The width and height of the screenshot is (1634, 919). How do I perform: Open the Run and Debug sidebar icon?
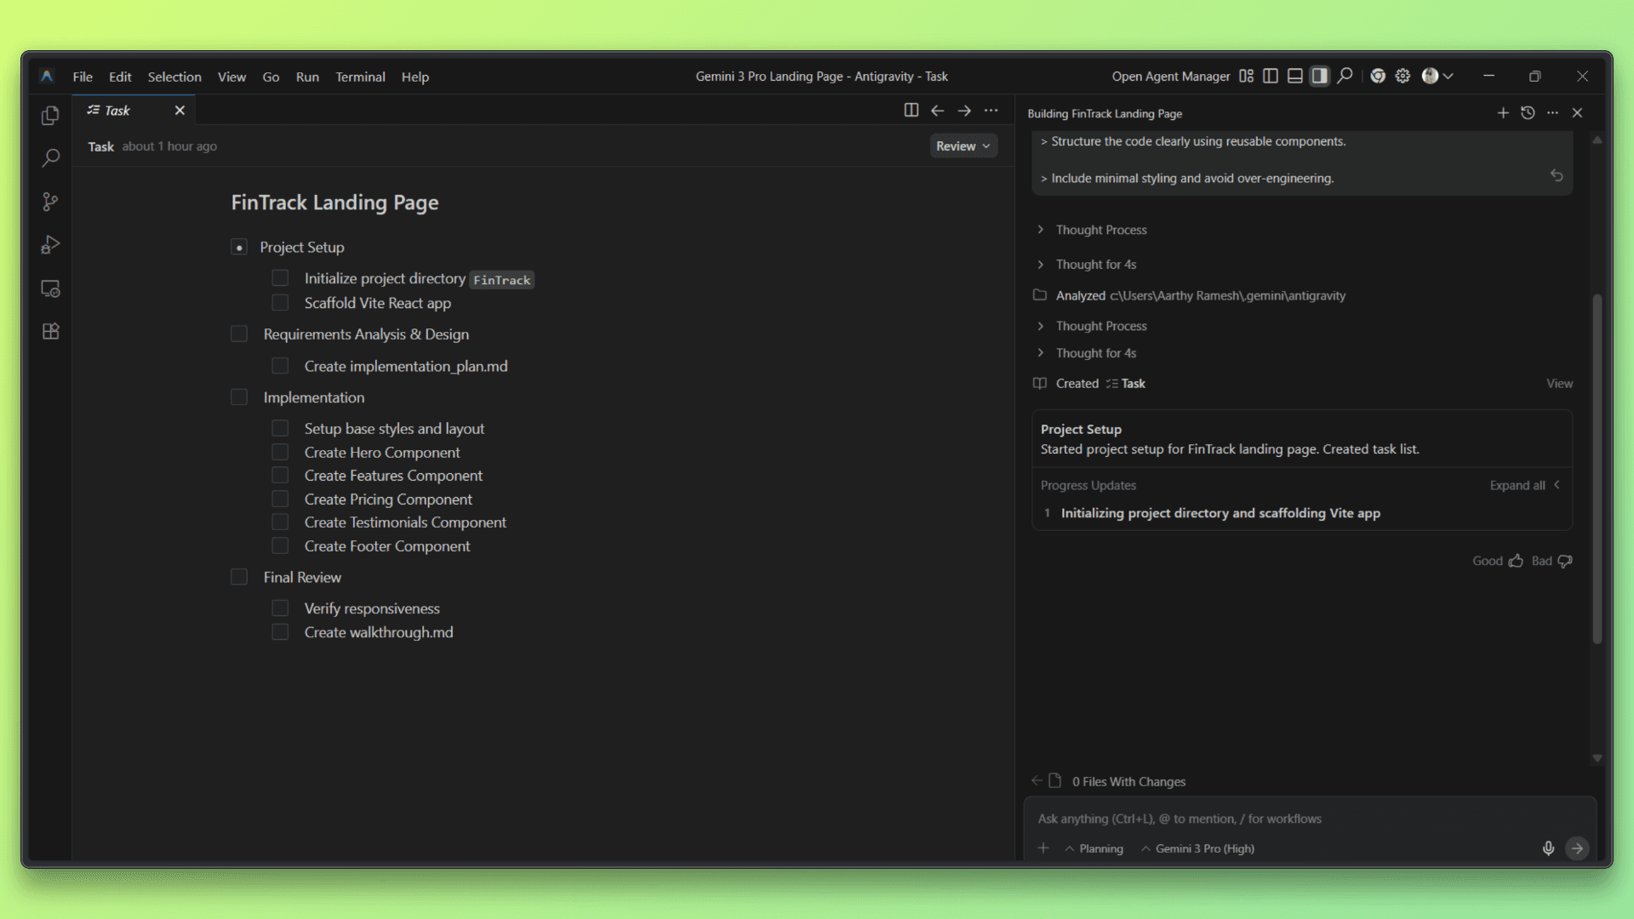click(50, 245)
